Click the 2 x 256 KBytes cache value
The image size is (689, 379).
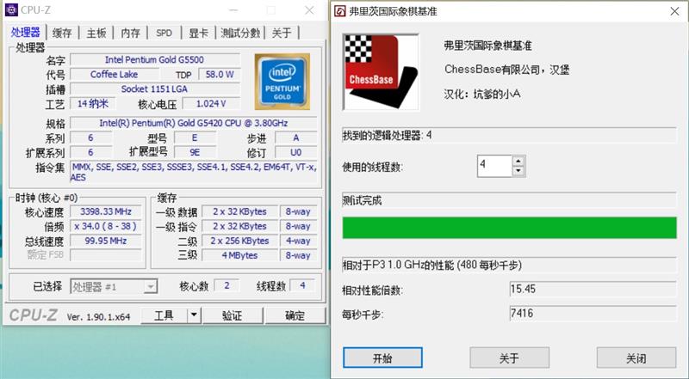240,241
